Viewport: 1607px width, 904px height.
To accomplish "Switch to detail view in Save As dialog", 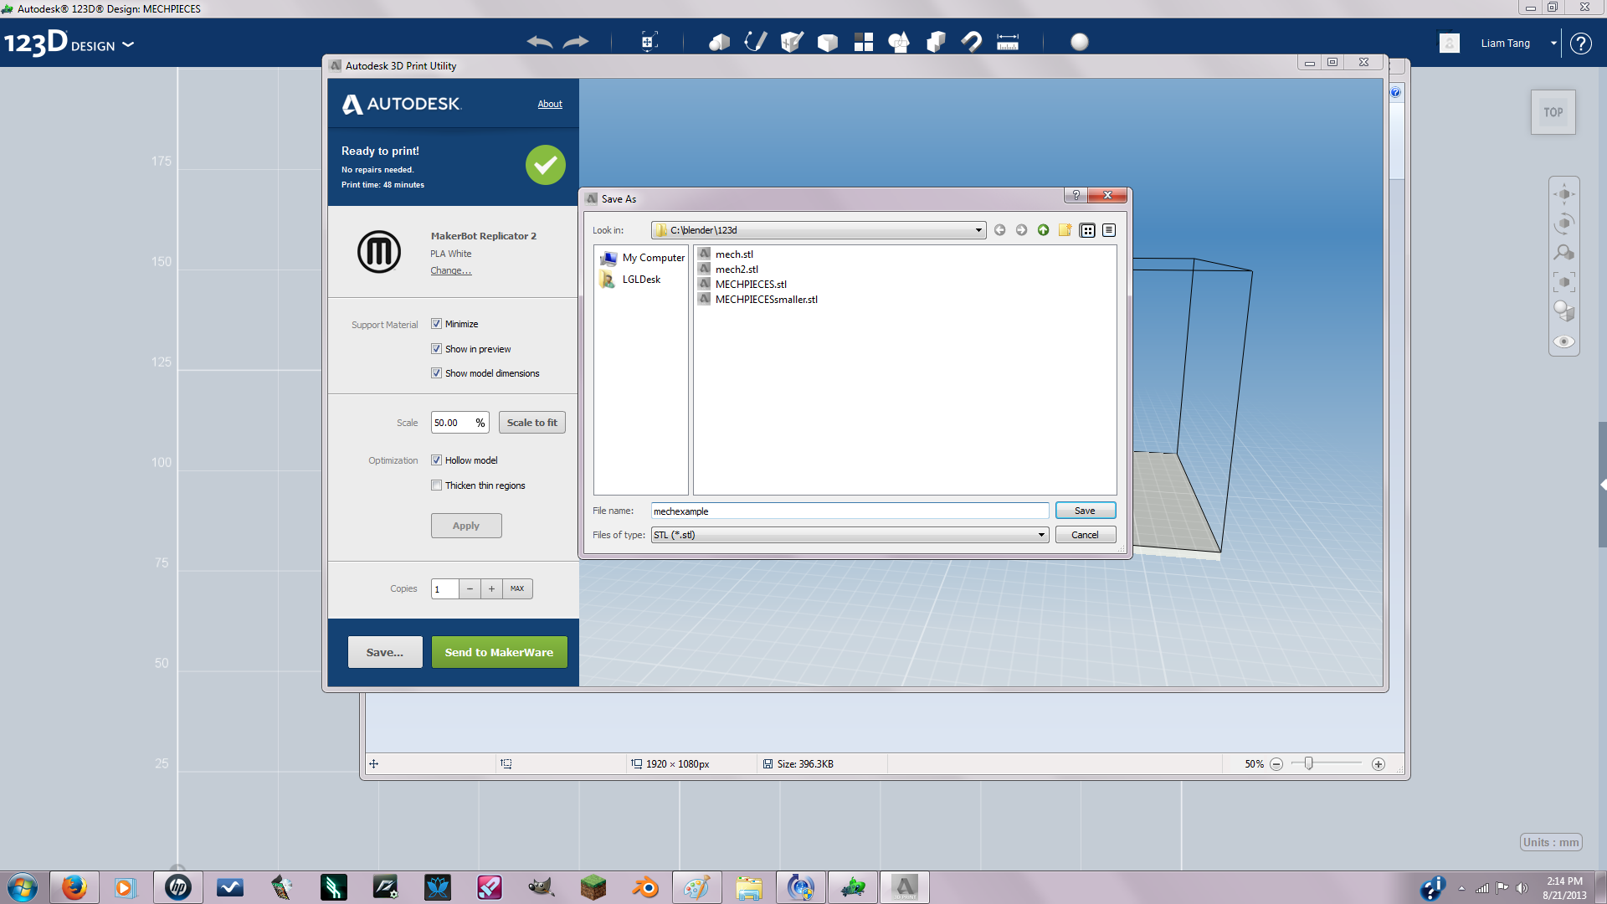I will coord(1109,230).
